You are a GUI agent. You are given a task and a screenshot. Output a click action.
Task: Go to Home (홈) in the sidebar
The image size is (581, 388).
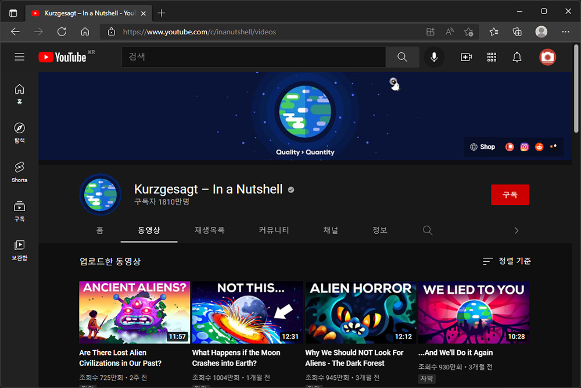20,94
